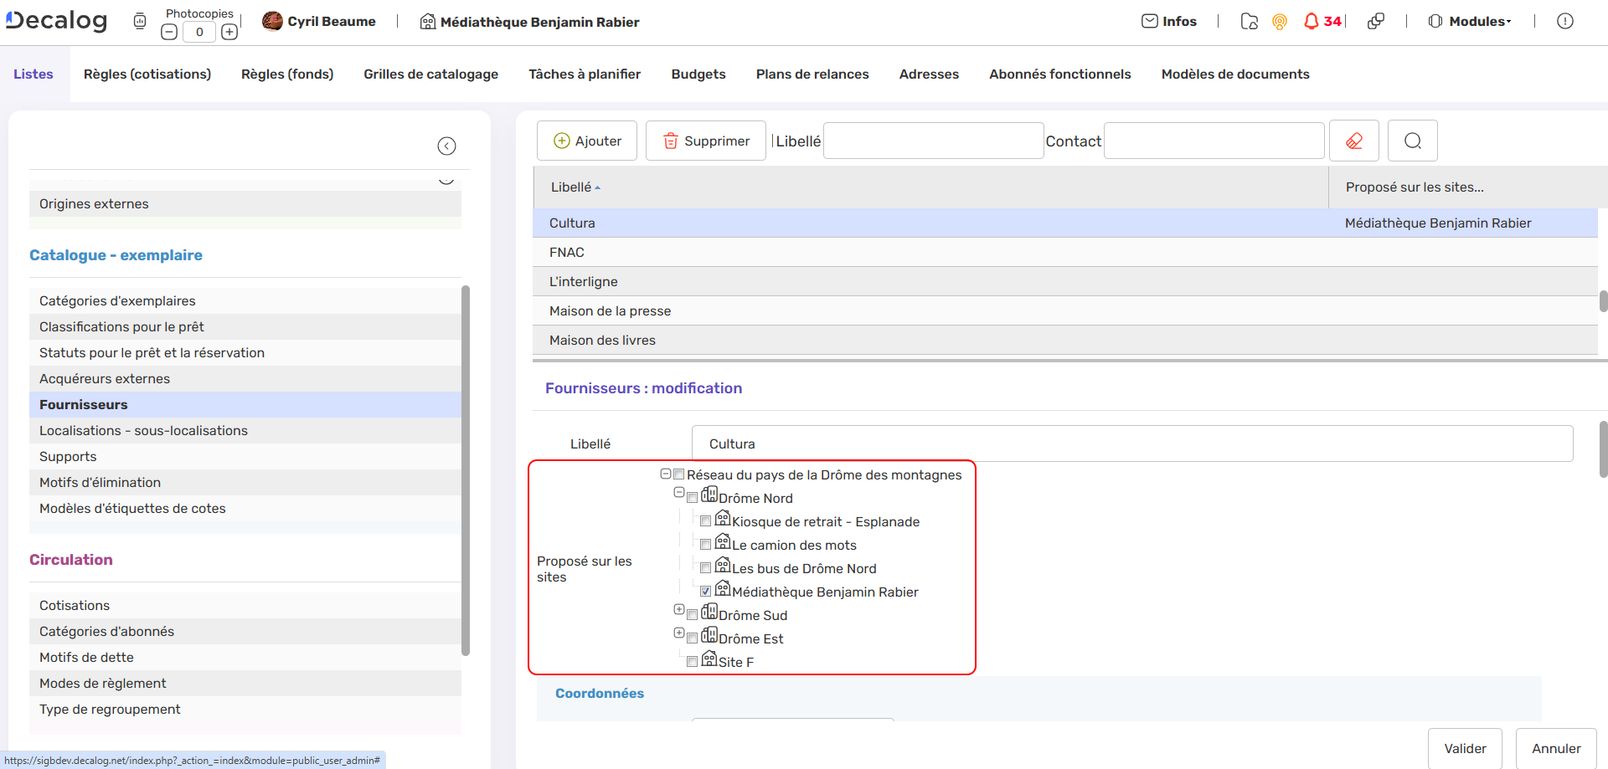Viewport: 1608px width, 769px height.
Task: Open the Plans de relances tab
Action: (812, 74)
